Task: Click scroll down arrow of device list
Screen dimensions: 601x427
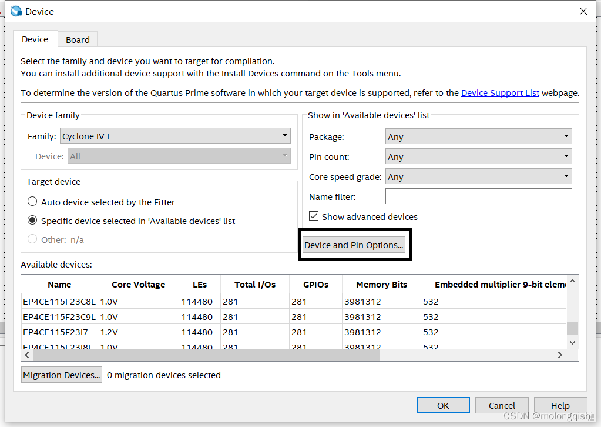Action: (x=572, y=342)
